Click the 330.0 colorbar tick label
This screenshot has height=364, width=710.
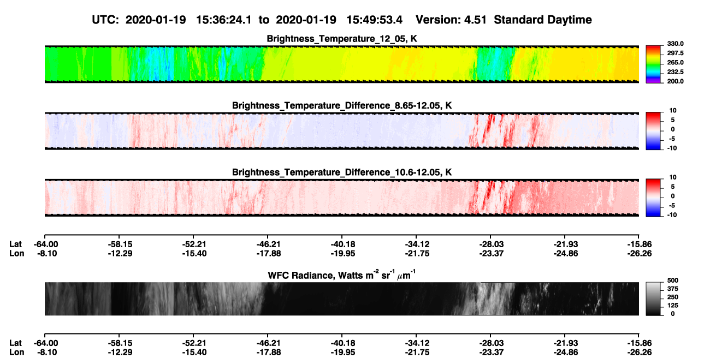click(676, 44)
